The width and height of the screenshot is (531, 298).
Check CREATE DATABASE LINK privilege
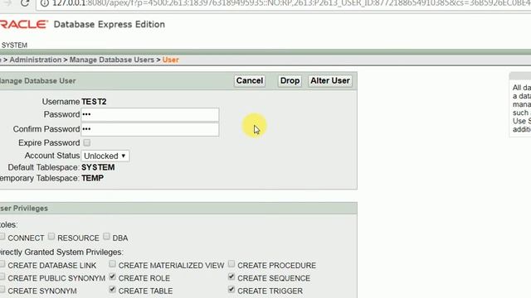click(2, 263)
